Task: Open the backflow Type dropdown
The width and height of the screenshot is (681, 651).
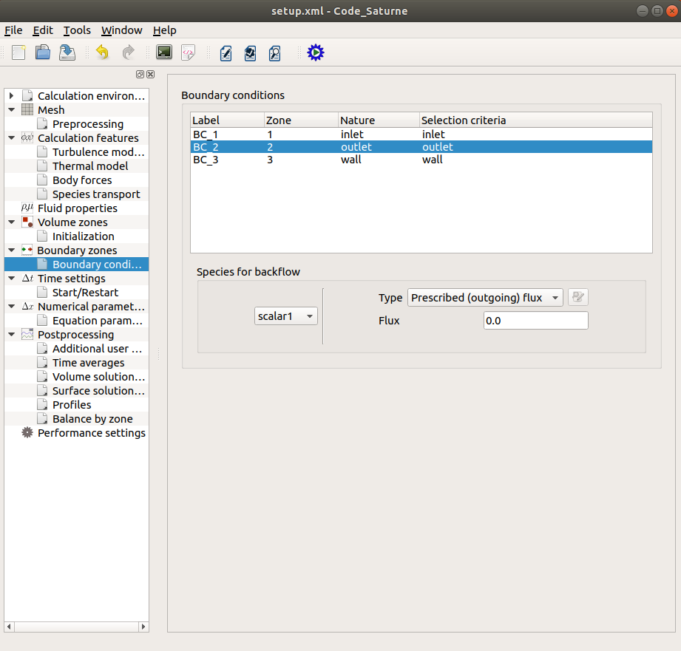Action: tap(485, 298)
